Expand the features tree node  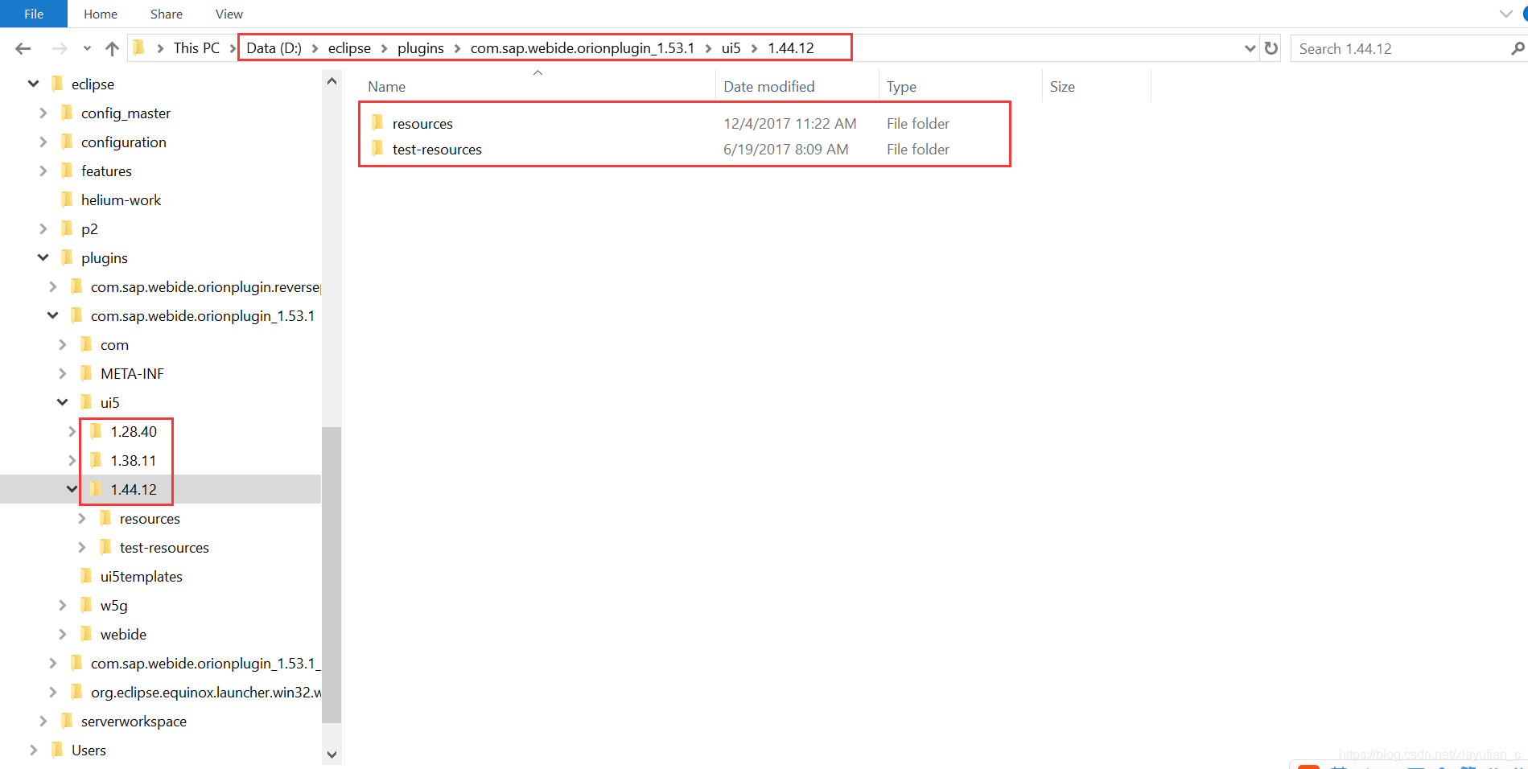pyautogui.click(x=43, y=171)
